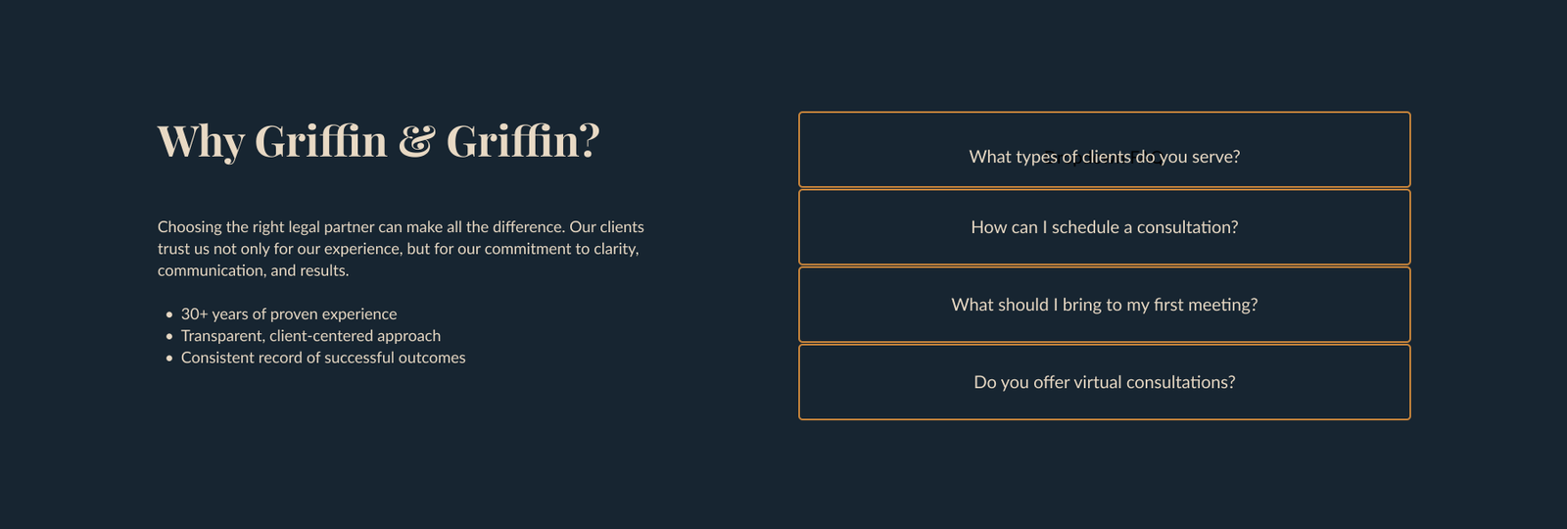Click the ampersand in the heading
This screenshot has width=1567, height=529.
[x=415, y=142]
